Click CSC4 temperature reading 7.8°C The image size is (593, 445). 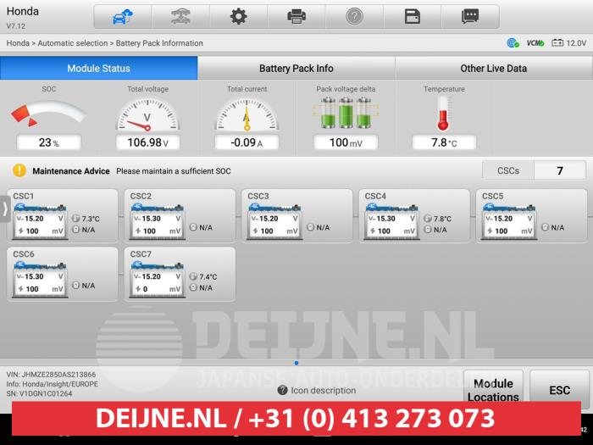(438, 219)
